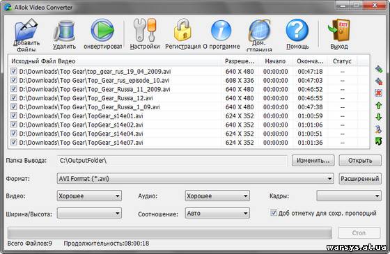The height and width of the screenshot is (254, 390).
Task: Expand the Соотношение Авто dropdown
Action: coord(217,213)
